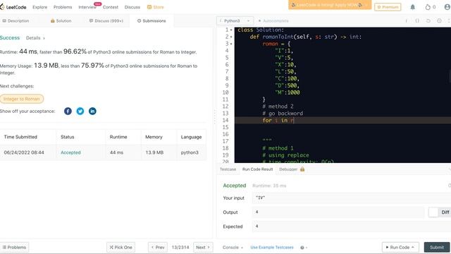Viewport: 451px width, 254px height.
Task: Share acceptance on Twitter
Action: click(x=80, y=111)
